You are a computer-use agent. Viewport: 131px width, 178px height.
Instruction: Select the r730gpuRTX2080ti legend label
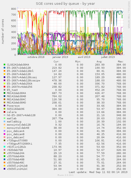(20, 144)
